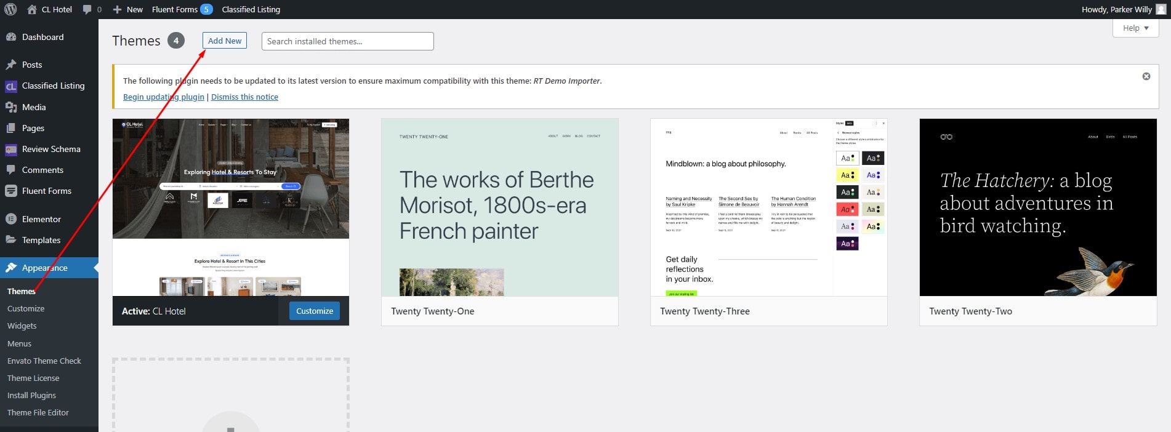Screen dimensions: 1171x432
Task: Open the New content menu
Action: click(128, 9)
